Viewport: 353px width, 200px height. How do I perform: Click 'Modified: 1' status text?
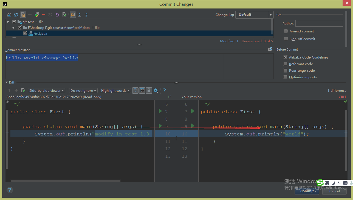229,41
